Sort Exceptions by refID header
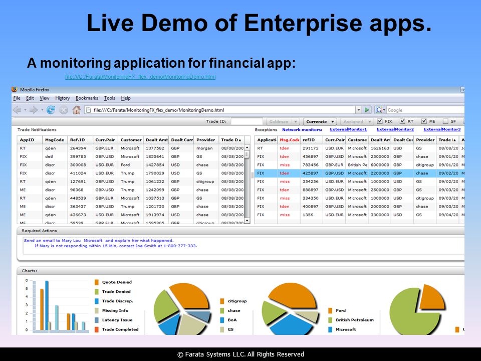 pos(311,140)
